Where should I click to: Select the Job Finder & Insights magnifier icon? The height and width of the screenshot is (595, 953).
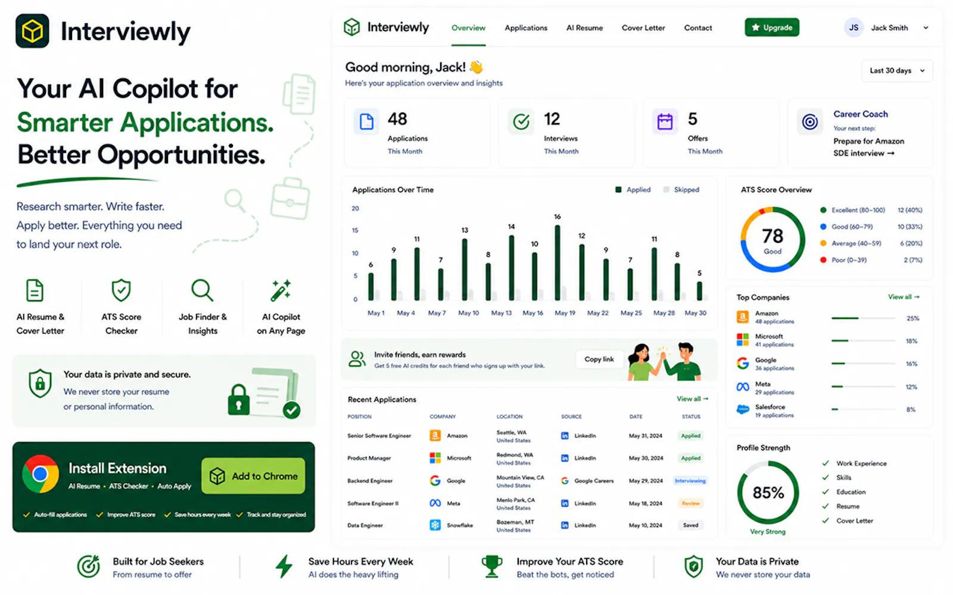pos(203,290)
